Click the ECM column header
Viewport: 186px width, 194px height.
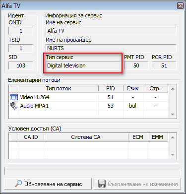click(138, 137)
